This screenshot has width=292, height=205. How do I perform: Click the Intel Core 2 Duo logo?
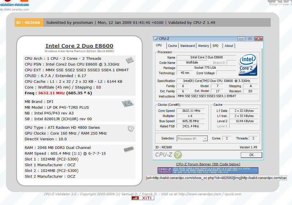click(248, 65)
